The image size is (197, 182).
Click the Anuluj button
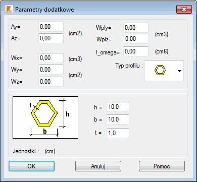click(98, 166)
